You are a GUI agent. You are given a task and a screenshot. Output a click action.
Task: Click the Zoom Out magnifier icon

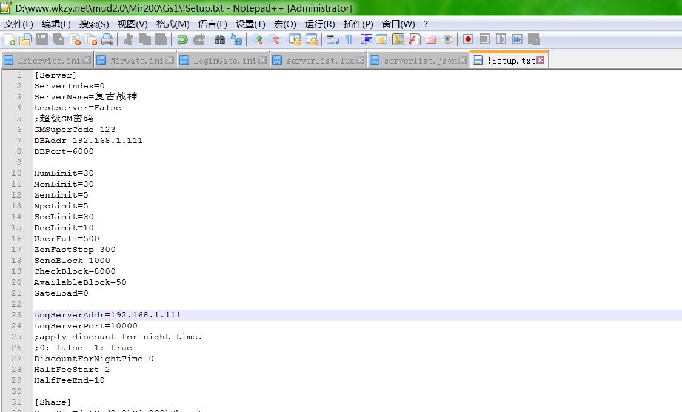[274, 39]
